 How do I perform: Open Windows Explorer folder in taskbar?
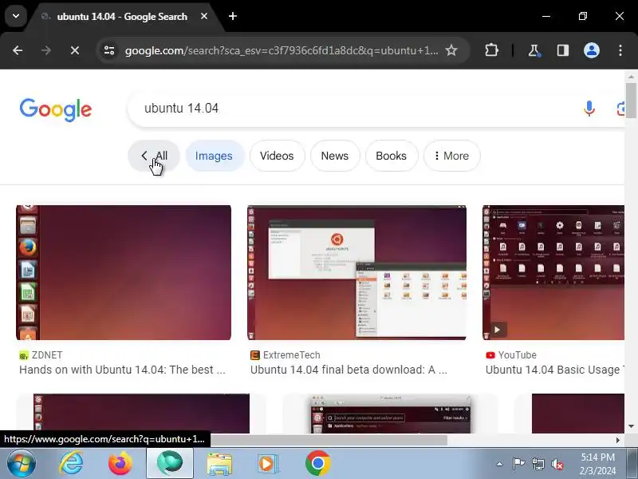point(219,464)
